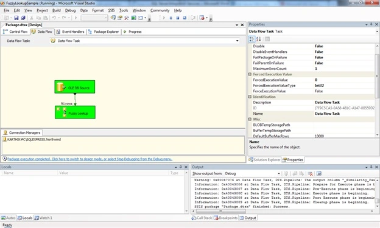This screenshot has width=380, height=228.
Task: Switch to the Control Flow tab
Action: 15,32
